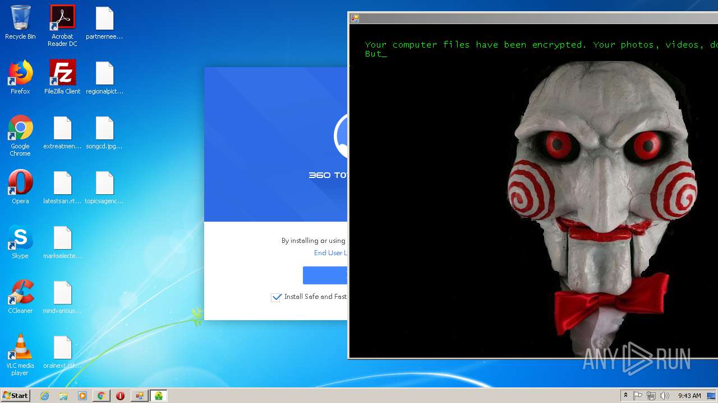Launch Google Chrome desktop shortcut

pyautogui.click(x=20, y=135)
